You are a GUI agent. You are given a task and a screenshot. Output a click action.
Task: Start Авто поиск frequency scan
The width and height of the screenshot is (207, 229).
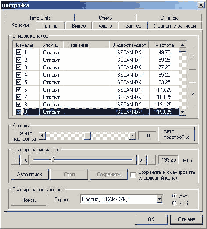(x=30, y=174)
